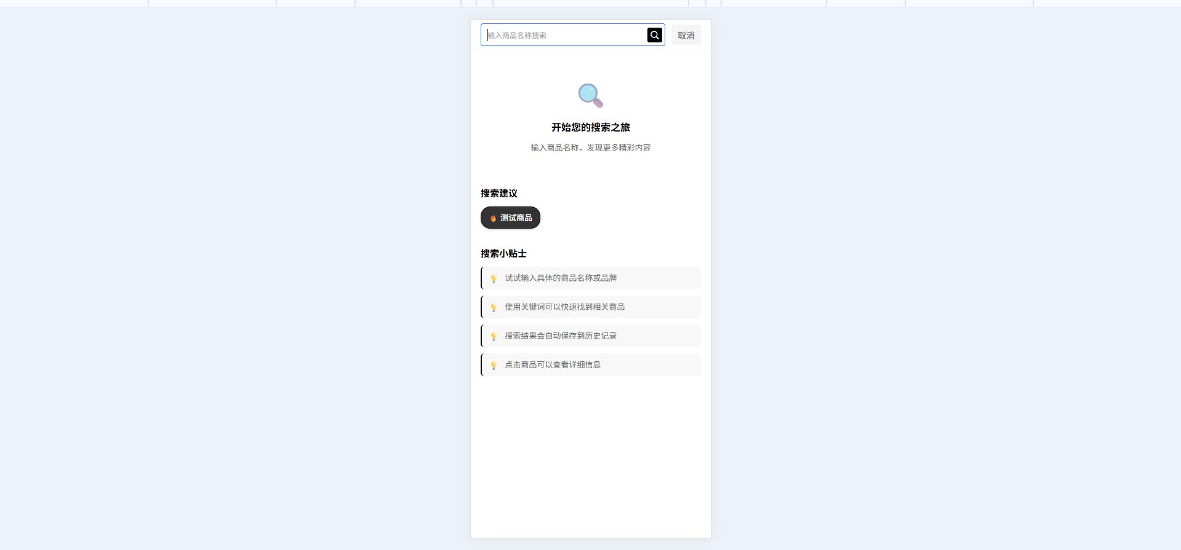
Task: Focus the 输入商品名称搜索 search field
Action: (x=563, y=35)
